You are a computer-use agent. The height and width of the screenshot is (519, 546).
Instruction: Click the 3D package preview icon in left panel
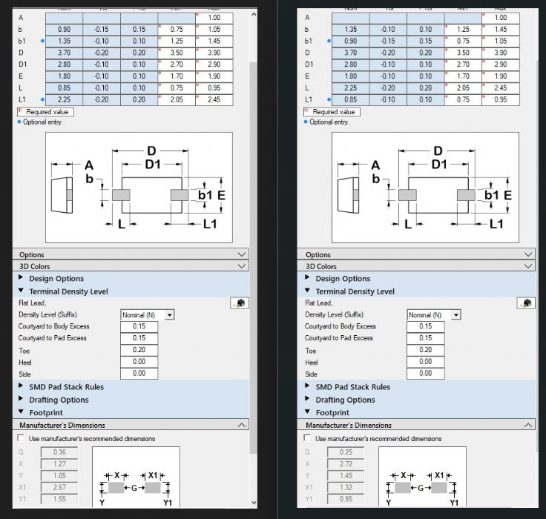(x=240, y=303)
